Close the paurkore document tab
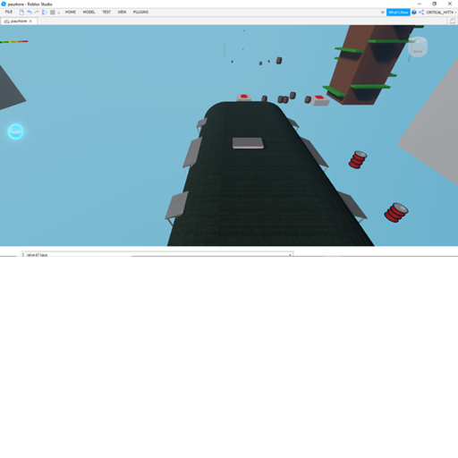 tap(30, 21)
